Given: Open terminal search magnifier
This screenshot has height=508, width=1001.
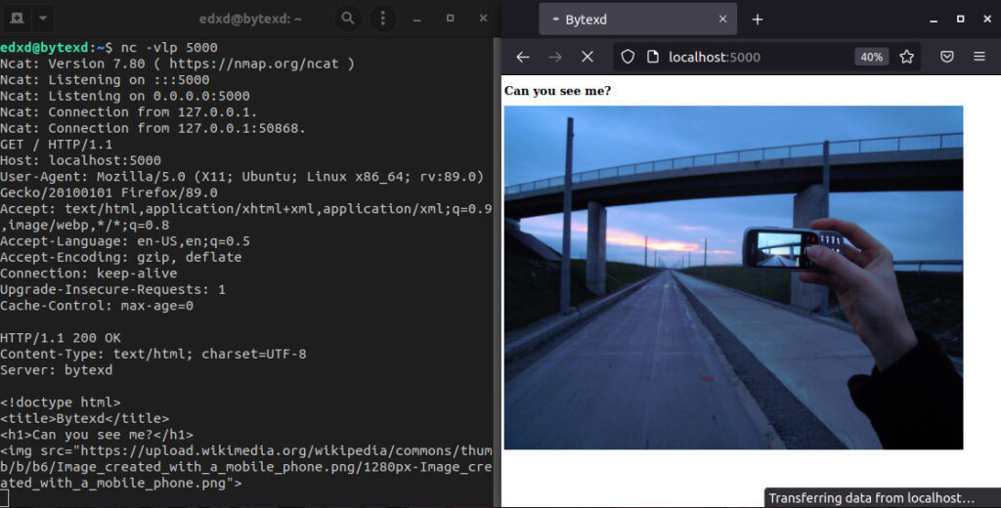Looking at the screenshot, I should point(348,19).
